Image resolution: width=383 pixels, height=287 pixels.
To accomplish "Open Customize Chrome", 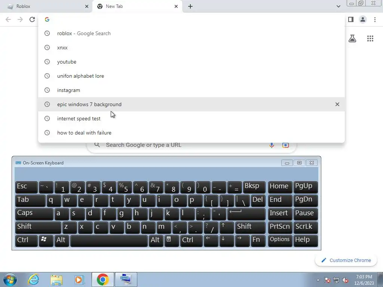I will click(x=346, y=260).
